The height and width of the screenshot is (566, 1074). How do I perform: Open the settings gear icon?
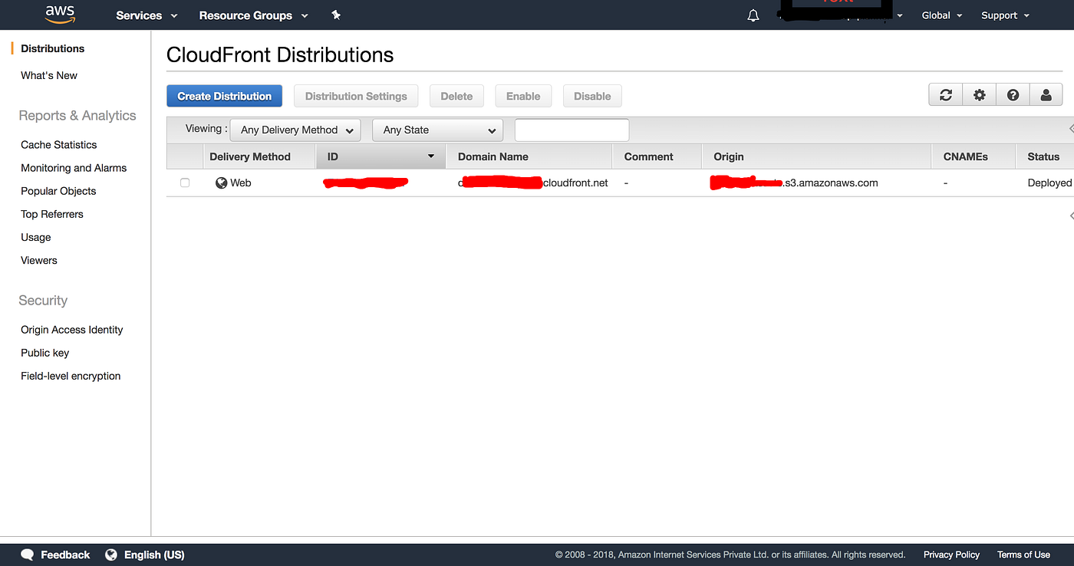pyautogui.click(x=979, y=94)
